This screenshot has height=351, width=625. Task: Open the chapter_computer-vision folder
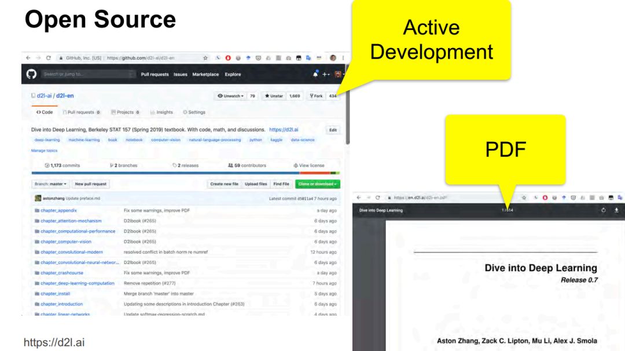coord(66,242)
